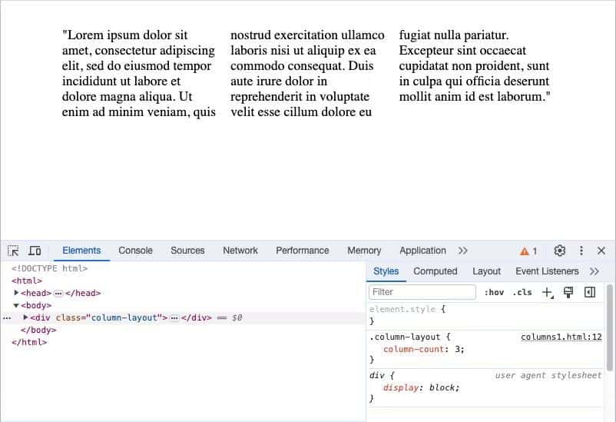Click the element.style rule

tap(402, 310)
